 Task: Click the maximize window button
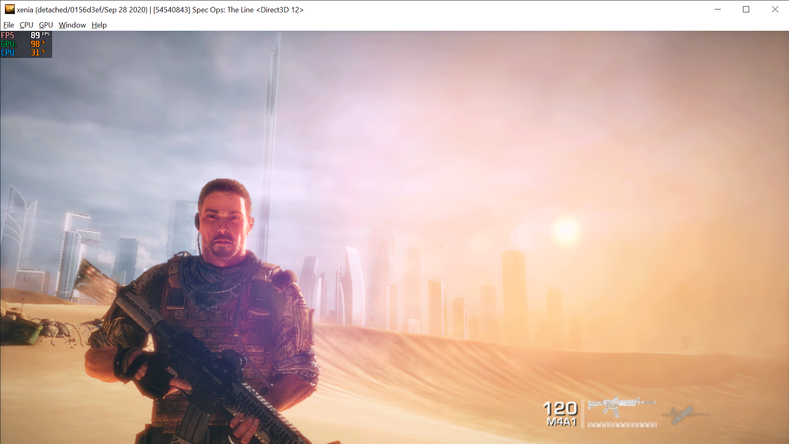click(x=746, y=9)
